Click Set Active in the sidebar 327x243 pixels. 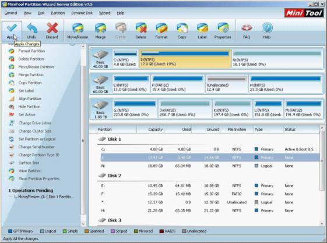click(27, 115)
